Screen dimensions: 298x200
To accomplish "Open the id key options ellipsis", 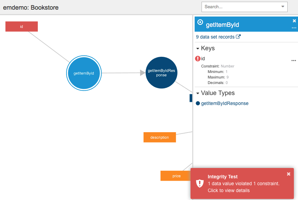I will 294,61.
